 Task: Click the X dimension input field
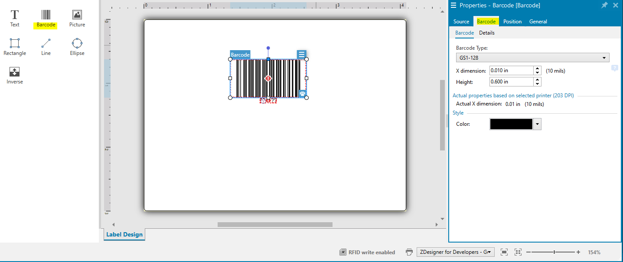tap(511, 70)
